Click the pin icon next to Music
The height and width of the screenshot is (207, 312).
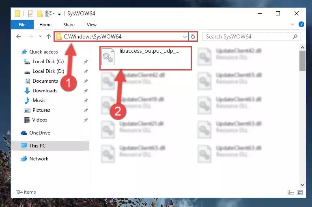(x=86, y=100)
